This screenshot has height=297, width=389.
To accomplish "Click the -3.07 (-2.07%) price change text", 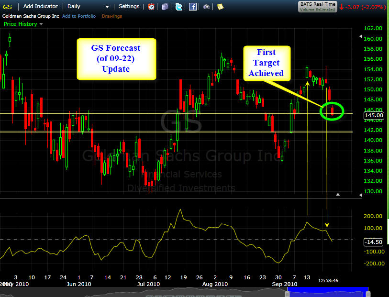I will [366, 7].
